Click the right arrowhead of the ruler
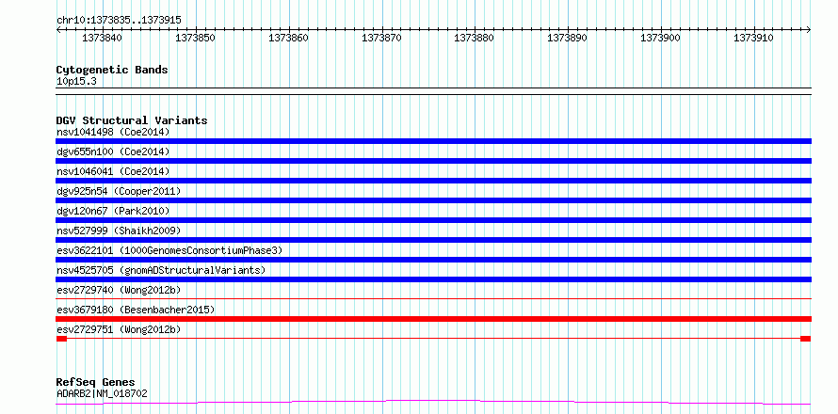Image resolution: width=838 pixels, height=414 pixels. (809, 30)
